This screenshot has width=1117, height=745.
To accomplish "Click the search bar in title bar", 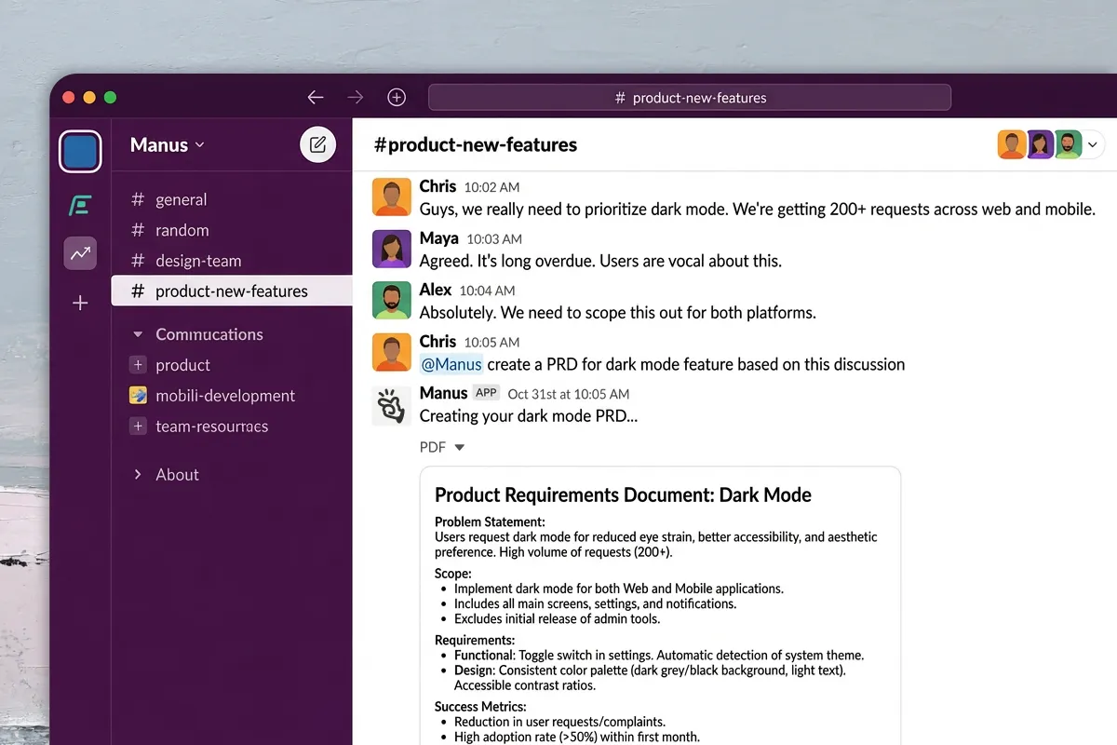I will pos(690,98).
